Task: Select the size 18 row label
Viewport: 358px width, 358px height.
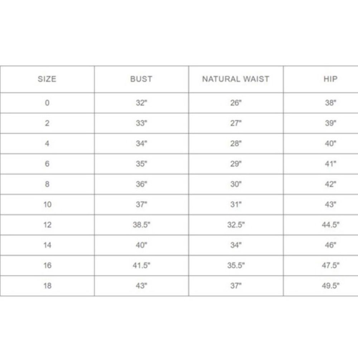Action: click(x=47, y=286)
